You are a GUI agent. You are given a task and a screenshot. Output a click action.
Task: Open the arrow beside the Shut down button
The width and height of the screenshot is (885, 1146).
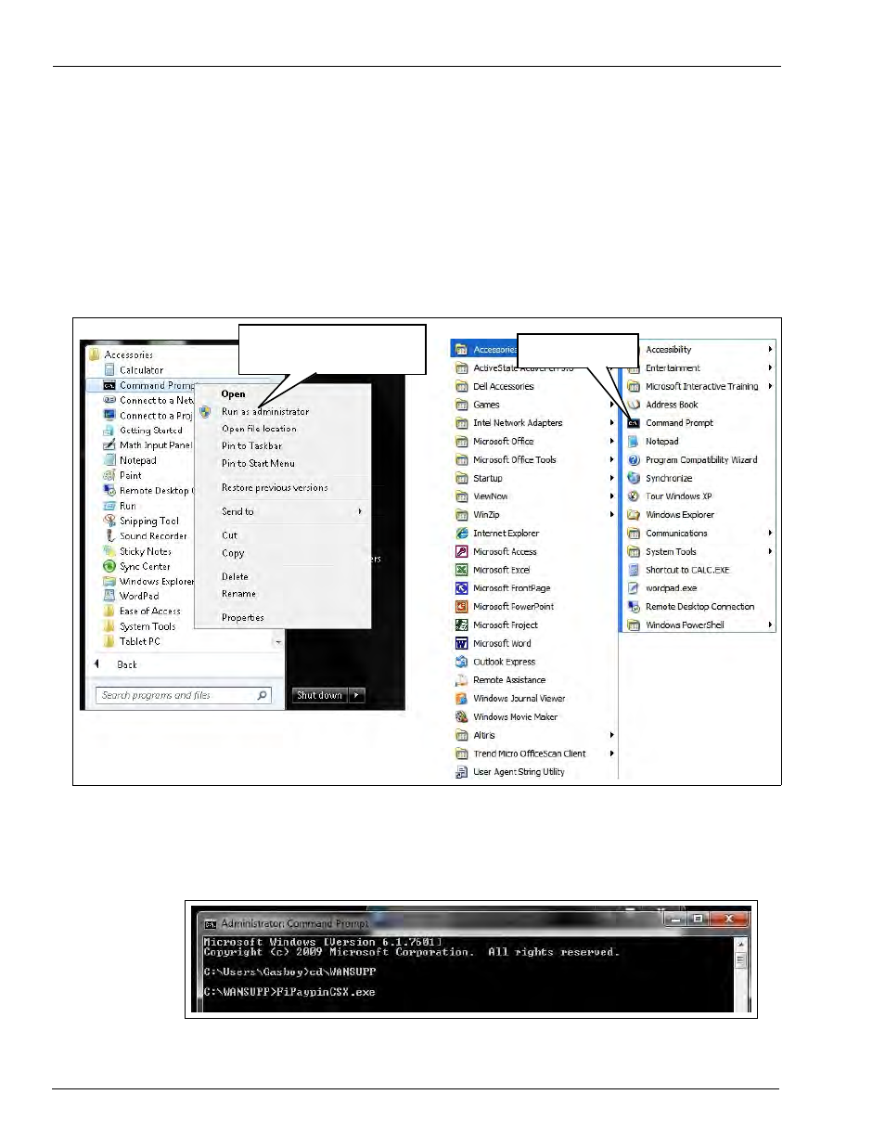pyautogui.click(x=357, y=695)
